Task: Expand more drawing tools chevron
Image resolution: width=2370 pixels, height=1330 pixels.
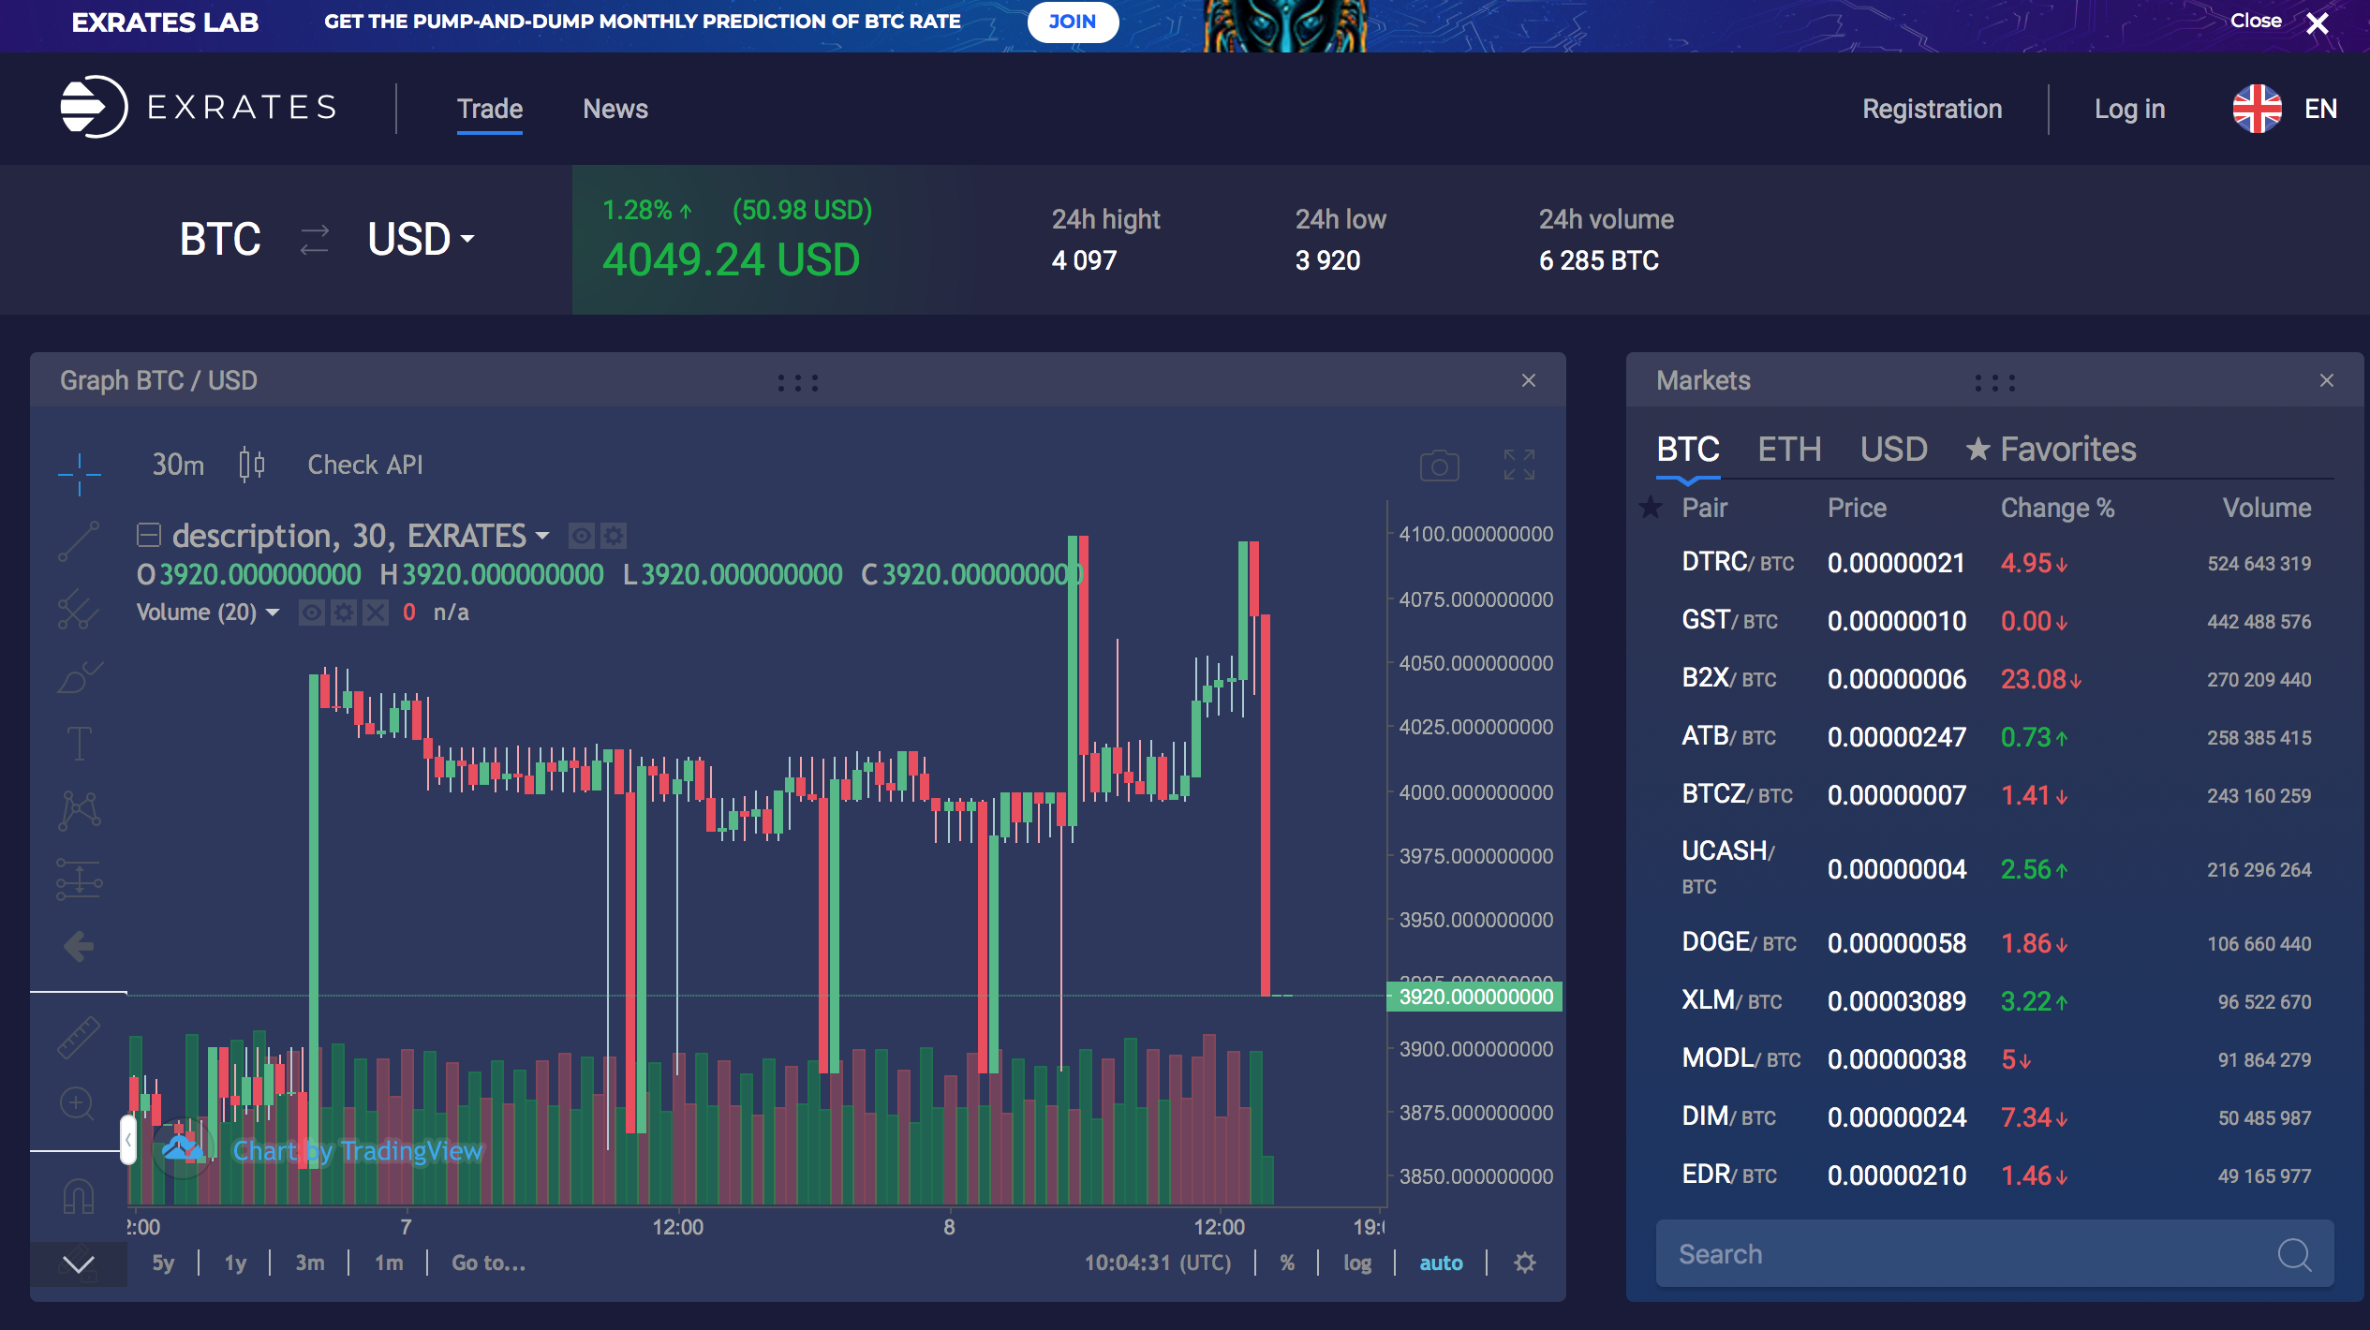Action: pos(79,1265)
